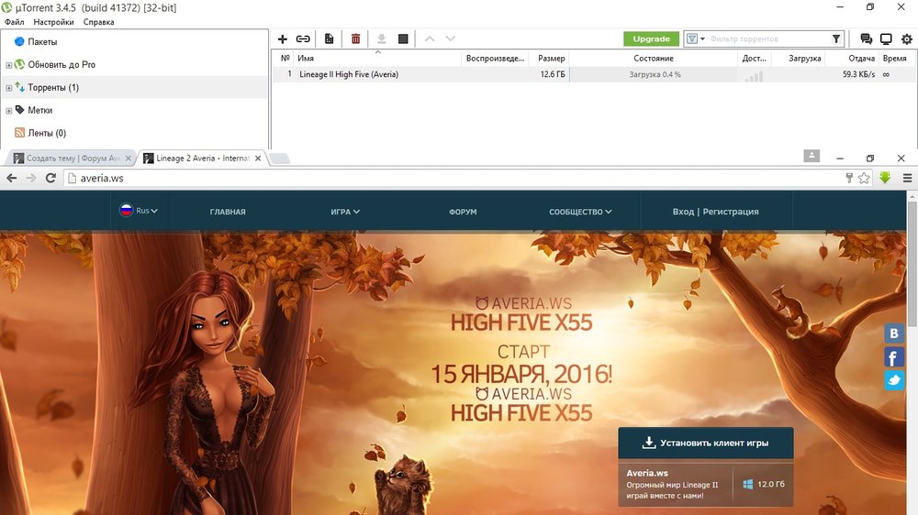The height and width of the screenshot is (515, 918).
Task: Click the Установить клиент игры button
Action: [705, 443]
